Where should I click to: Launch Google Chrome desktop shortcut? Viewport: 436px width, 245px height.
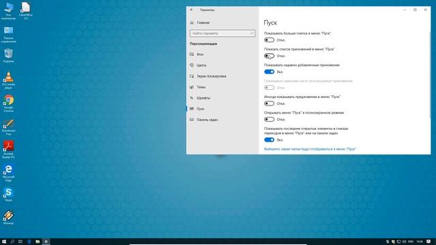[8, 103]
